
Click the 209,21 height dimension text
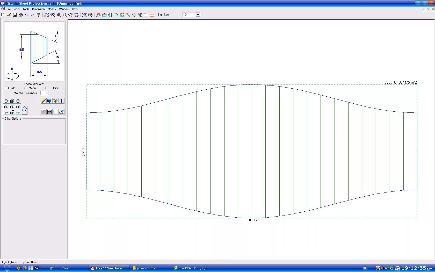84,151
